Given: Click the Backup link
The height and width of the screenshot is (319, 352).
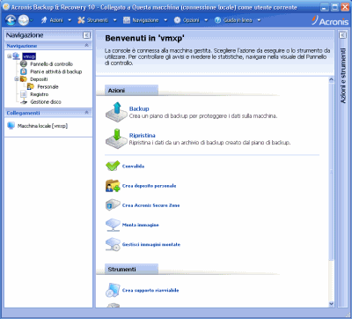Looking at the screenshot, I should (x=139, y=108).
